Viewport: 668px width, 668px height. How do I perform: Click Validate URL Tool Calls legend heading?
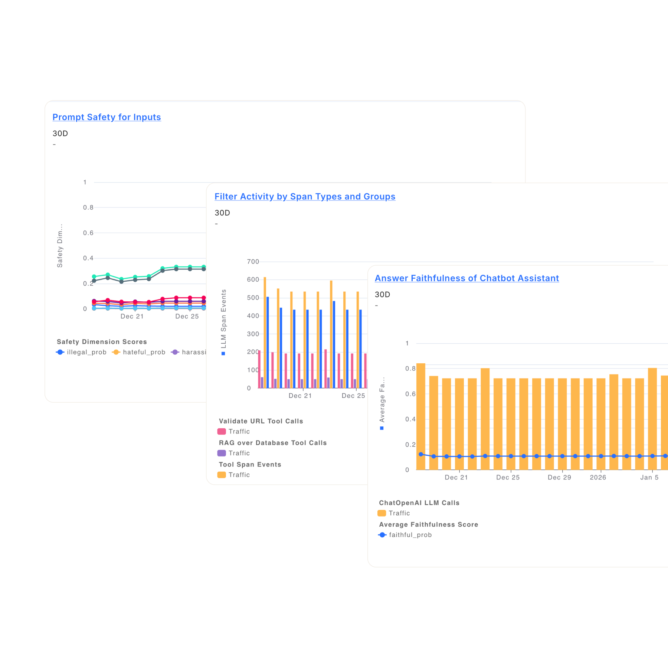(x=261, y=421)
